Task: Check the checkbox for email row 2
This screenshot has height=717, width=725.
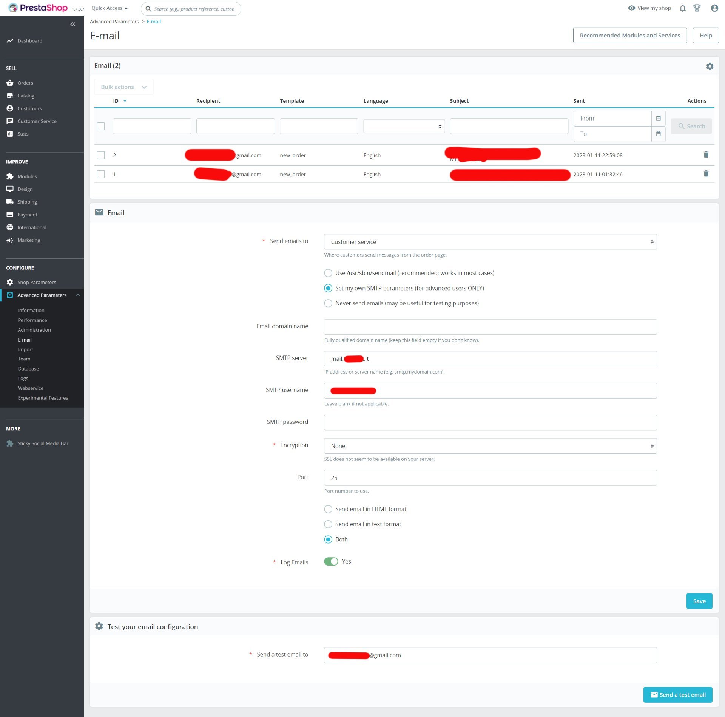Action: coord(101,155)
